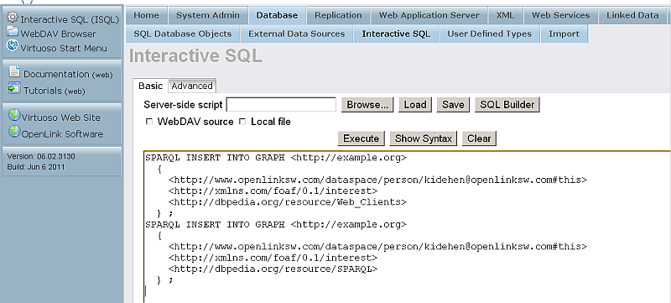
Task: Switch to the Advanced tab
Action: point(192,86)
